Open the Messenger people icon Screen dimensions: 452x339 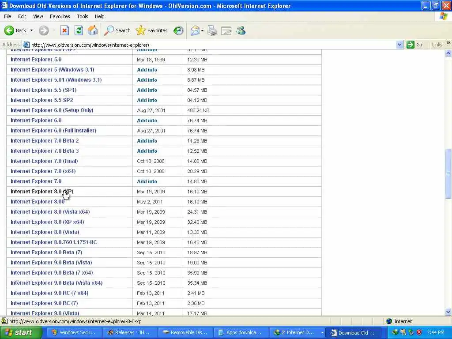[x=241, y=30]
